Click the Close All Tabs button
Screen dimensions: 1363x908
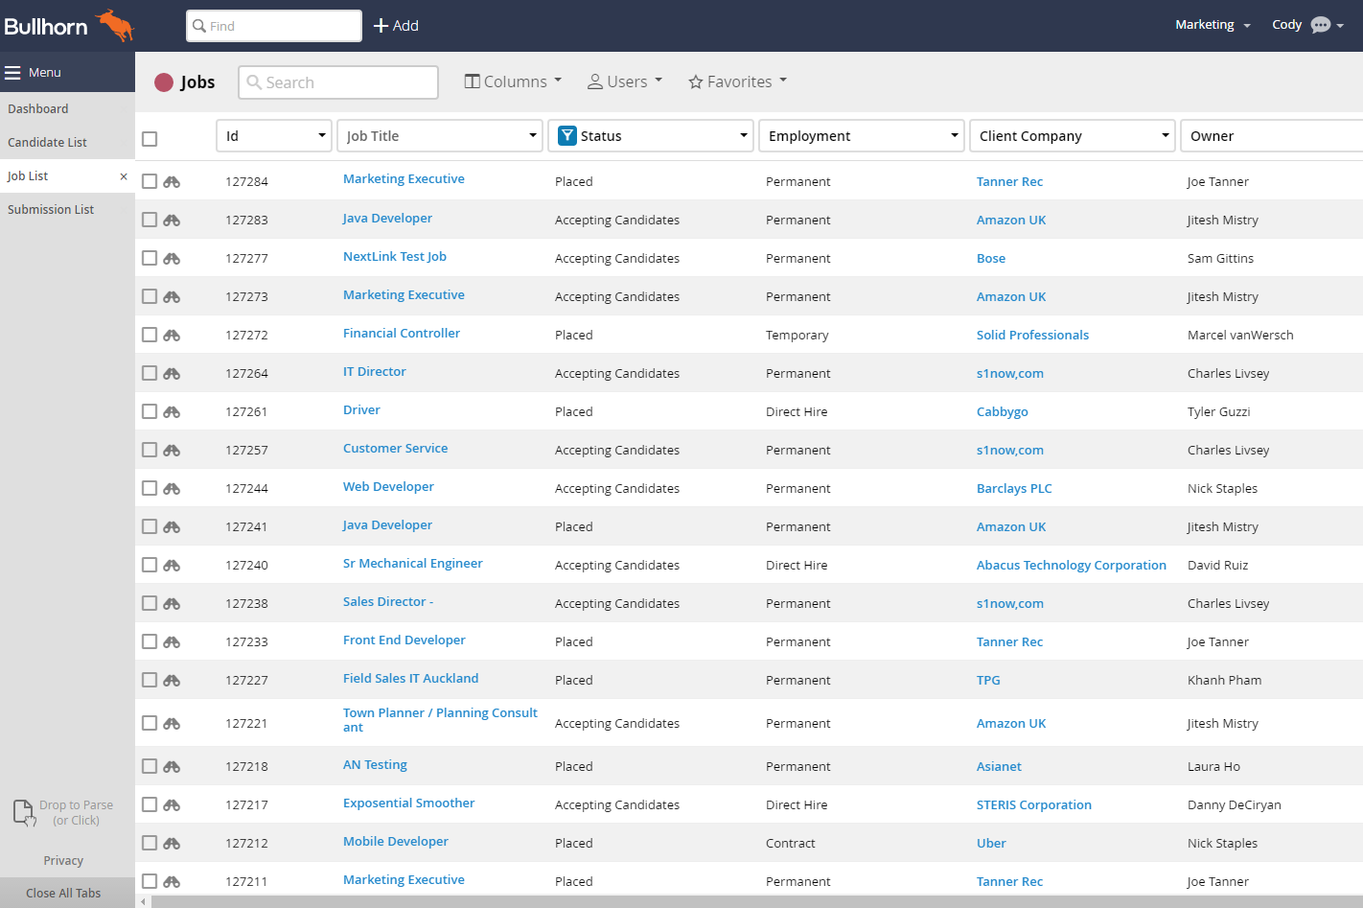[63, 893]
